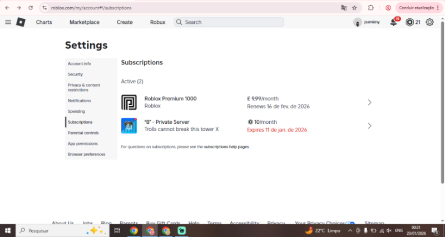Go back with browser back arrow

click(7, 8)
